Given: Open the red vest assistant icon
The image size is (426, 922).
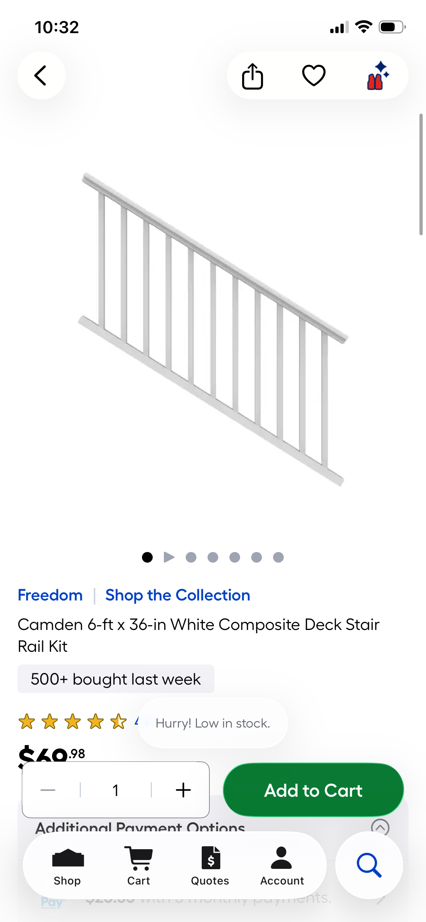Looking at the screenshot, I should [x=378, y=75].
